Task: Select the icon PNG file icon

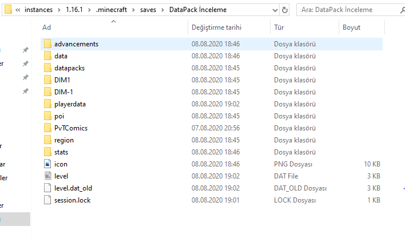Action: 47,164
